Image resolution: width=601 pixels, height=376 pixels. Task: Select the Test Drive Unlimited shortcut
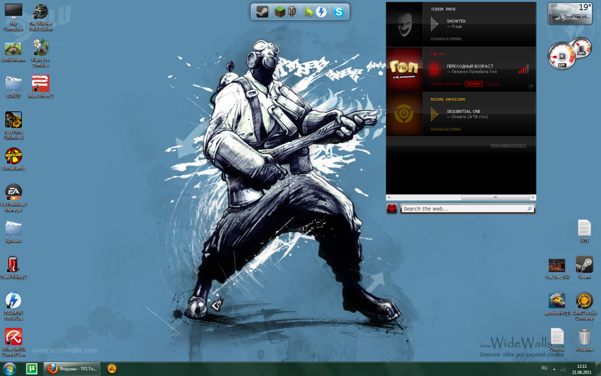click(x=13, y=126)
